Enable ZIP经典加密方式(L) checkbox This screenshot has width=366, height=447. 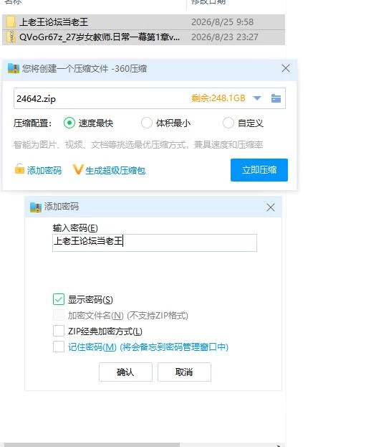pyautogui.click(x=59, y=331)
